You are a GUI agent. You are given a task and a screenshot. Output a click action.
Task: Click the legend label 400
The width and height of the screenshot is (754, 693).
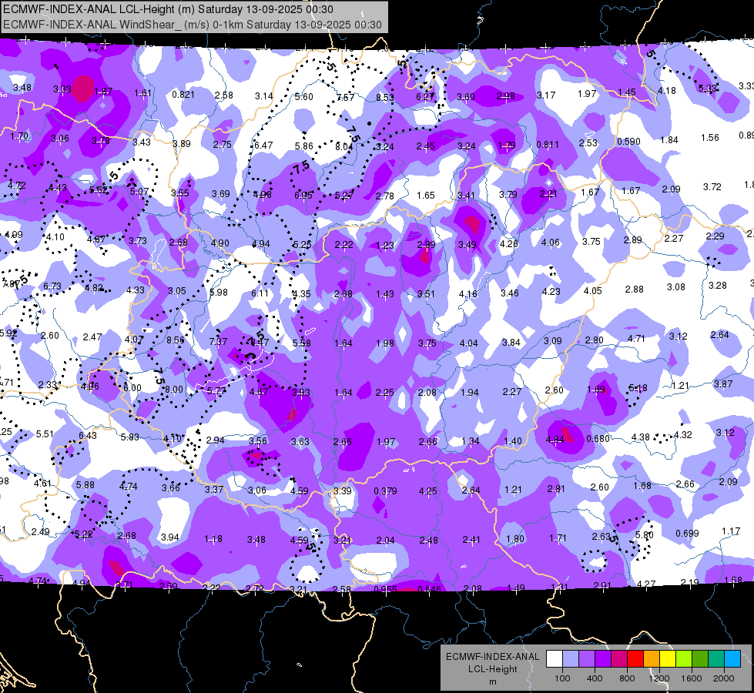click(595, 678)
